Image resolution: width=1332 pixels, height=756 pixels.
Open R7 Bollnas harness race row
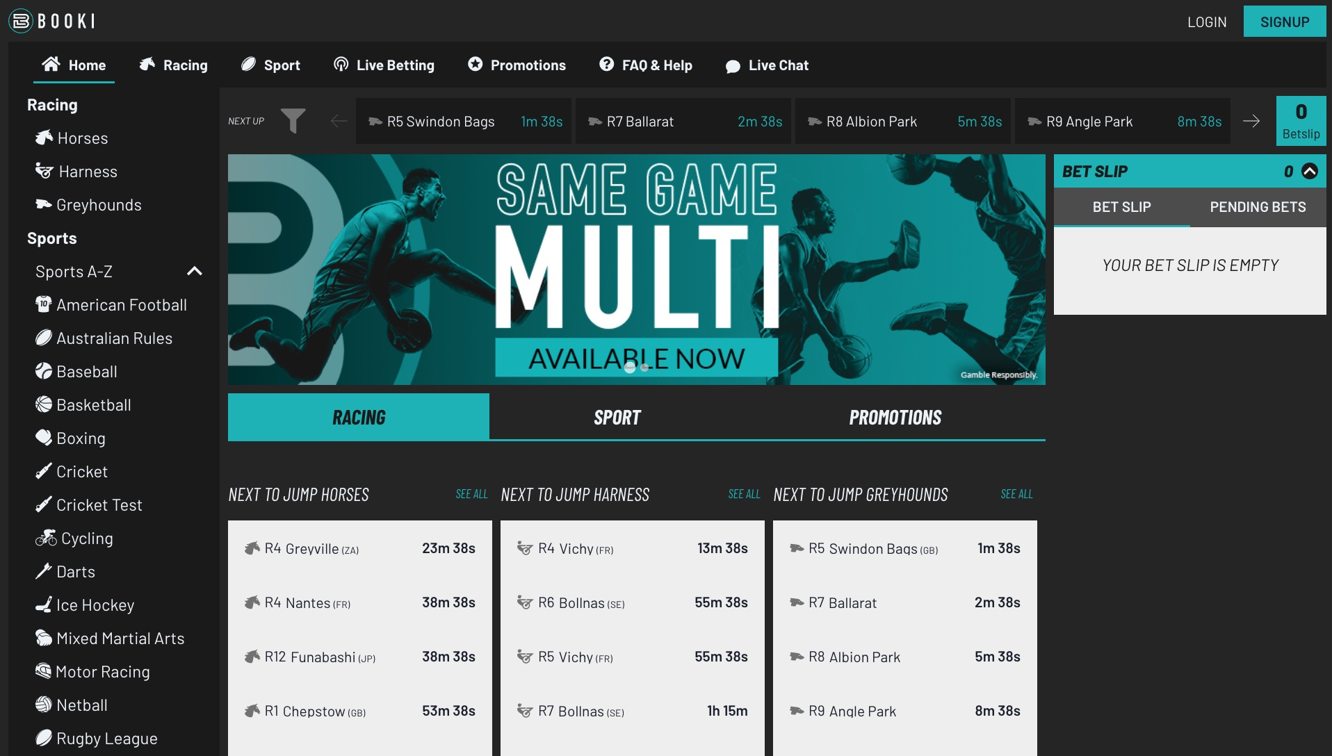pyautogui.click(x=633, y=711)
